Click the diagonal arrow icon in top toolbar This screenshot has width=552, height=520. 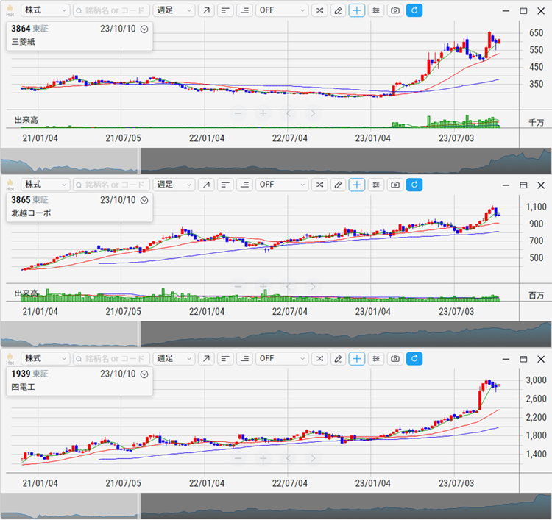click(x=205, y=11)
